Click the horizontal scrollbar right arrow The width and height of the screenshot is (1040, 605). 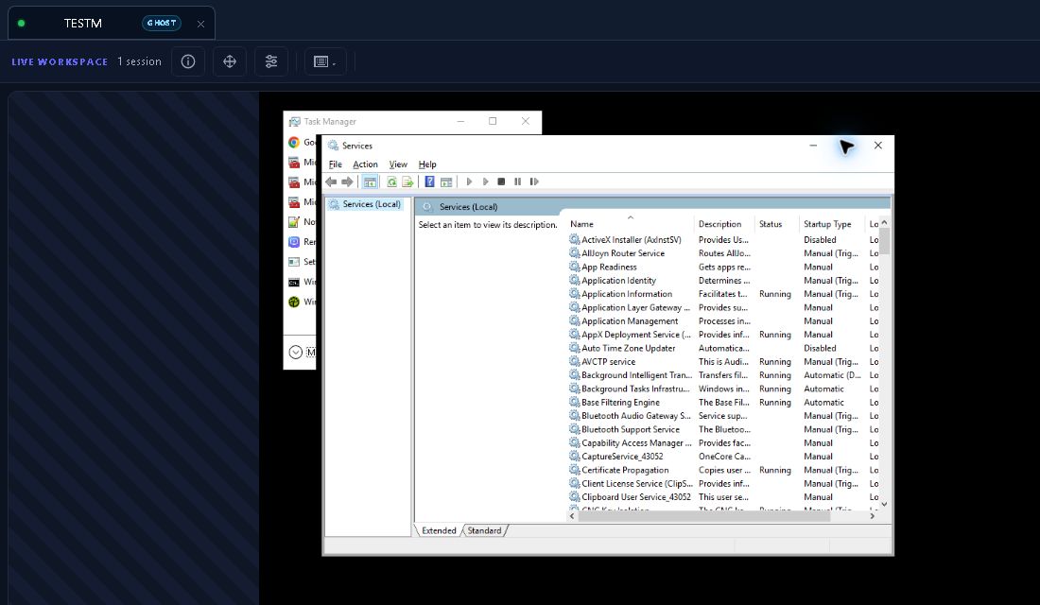[x=873, y=515]
